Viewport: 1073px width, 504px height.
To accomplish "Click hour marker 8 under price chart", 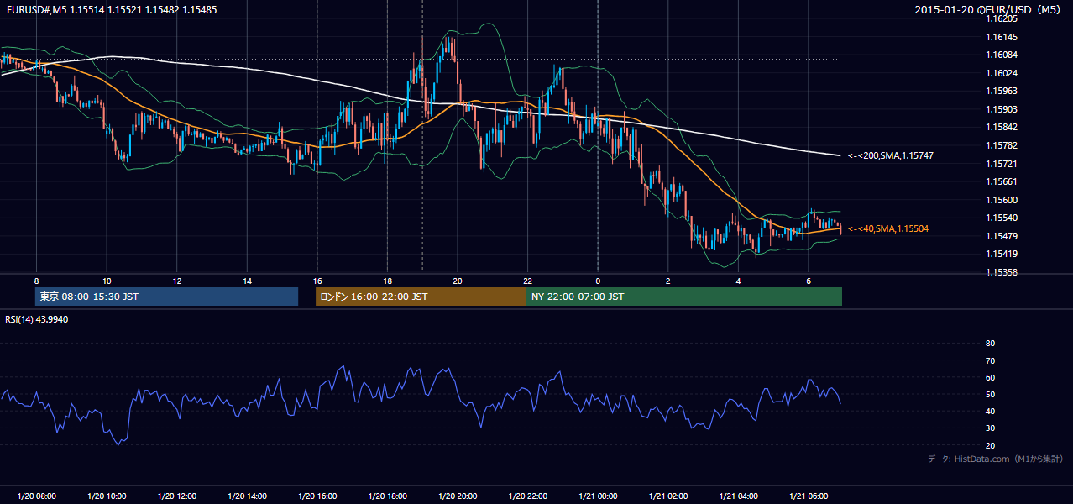I will pos(36,281).
